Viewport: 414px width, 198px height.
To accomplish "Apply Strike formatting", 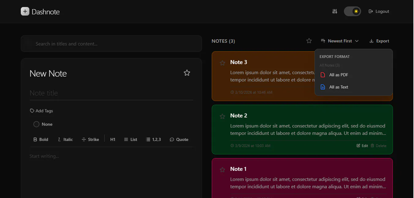I will 90,139.
